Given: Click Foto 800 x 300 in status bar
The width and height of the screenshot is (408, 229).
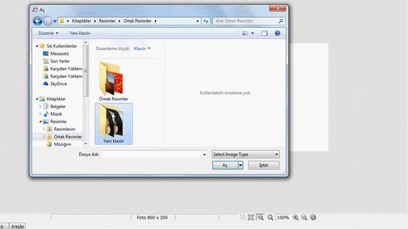Looking at the screenshot, I should [x=152, y=218].
